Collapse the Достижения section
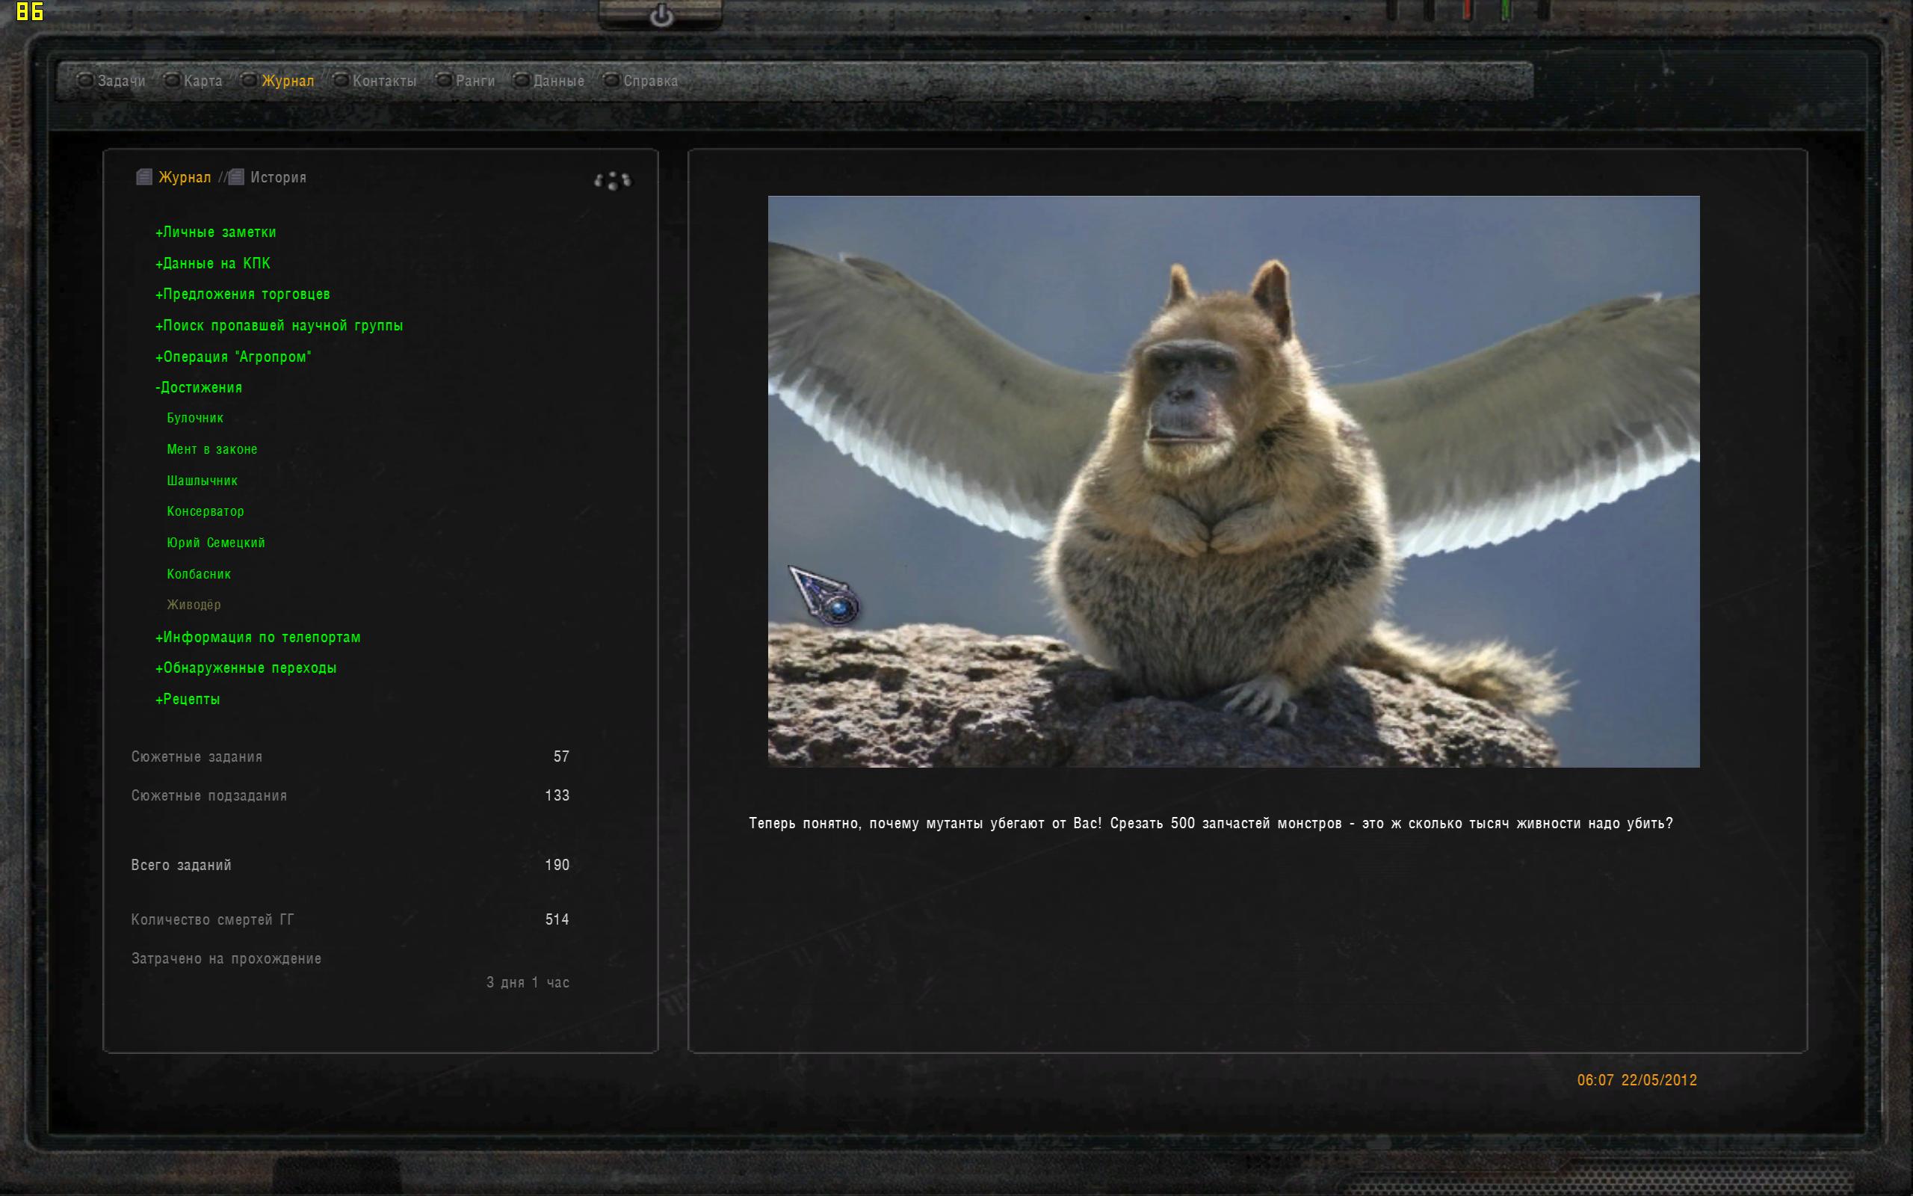This screenshot has width=1913, height=1196. pos(200,388)
